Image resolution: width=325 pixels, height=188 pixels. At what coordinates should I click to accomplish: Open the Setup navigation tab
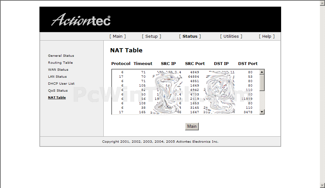click(151, 36)
